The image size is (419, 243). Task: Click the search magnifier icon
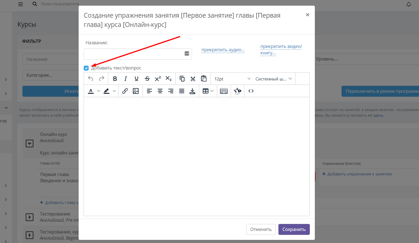click(x=35, y=4)
